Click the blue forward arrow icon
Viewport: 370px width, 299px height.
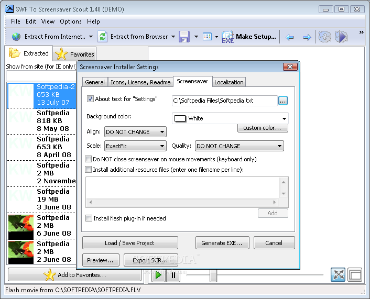pos(307,37)
